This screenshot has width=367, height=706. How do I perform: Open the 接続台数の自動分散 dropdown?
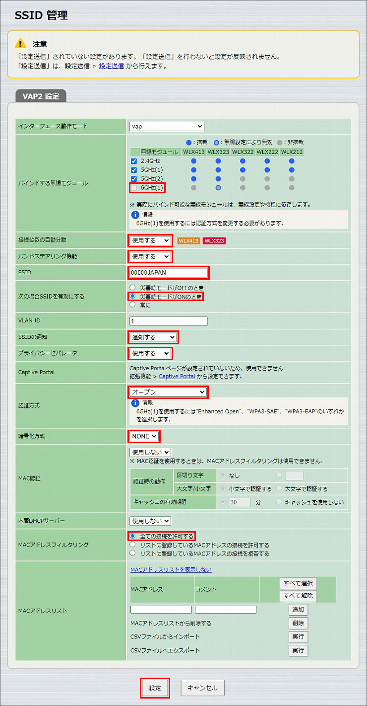click(150, 240)
